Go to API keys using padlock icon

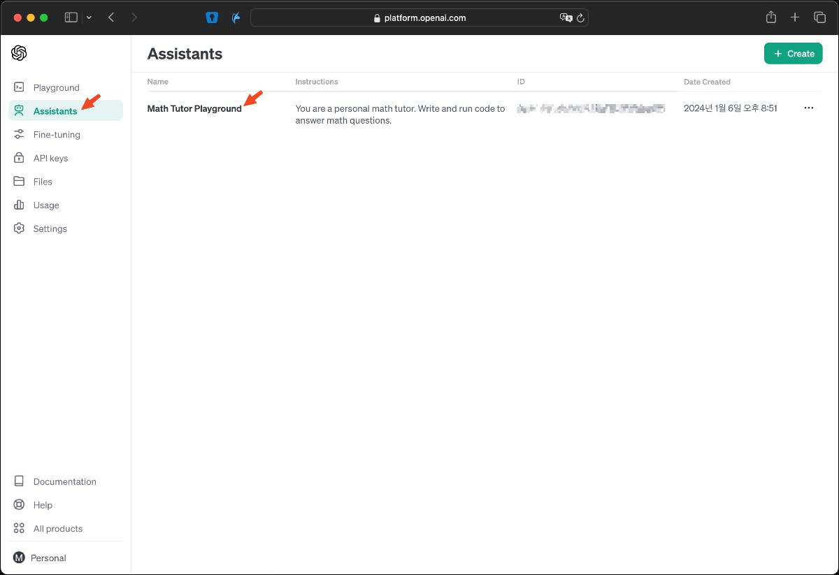coord(20,158)
